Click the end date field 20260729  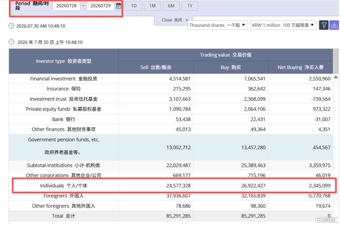coord(100,6)
